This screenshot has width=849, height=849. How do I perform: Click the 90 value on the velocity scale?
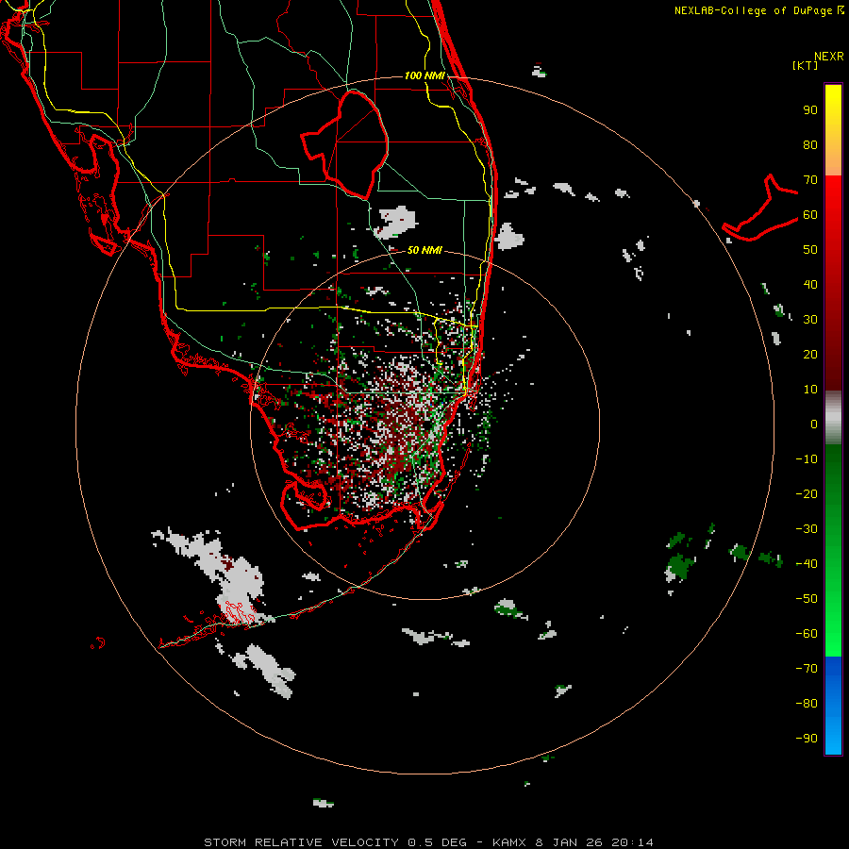tap(810, 110)
